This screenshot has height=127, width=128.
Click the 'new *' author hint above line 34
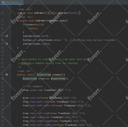(x=29, y=71)
